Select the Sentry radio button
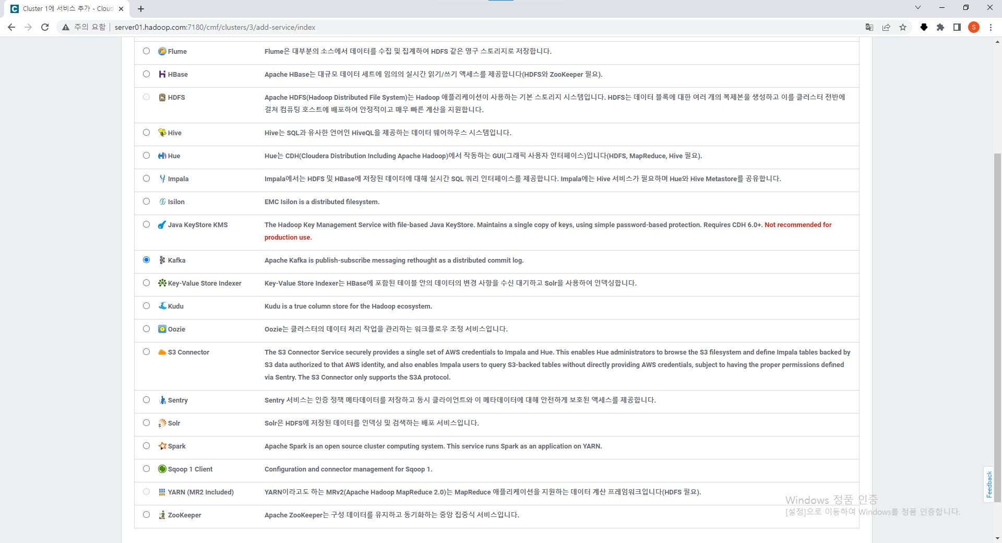Screen dimensions: 1002x543 tap(146, 400)
